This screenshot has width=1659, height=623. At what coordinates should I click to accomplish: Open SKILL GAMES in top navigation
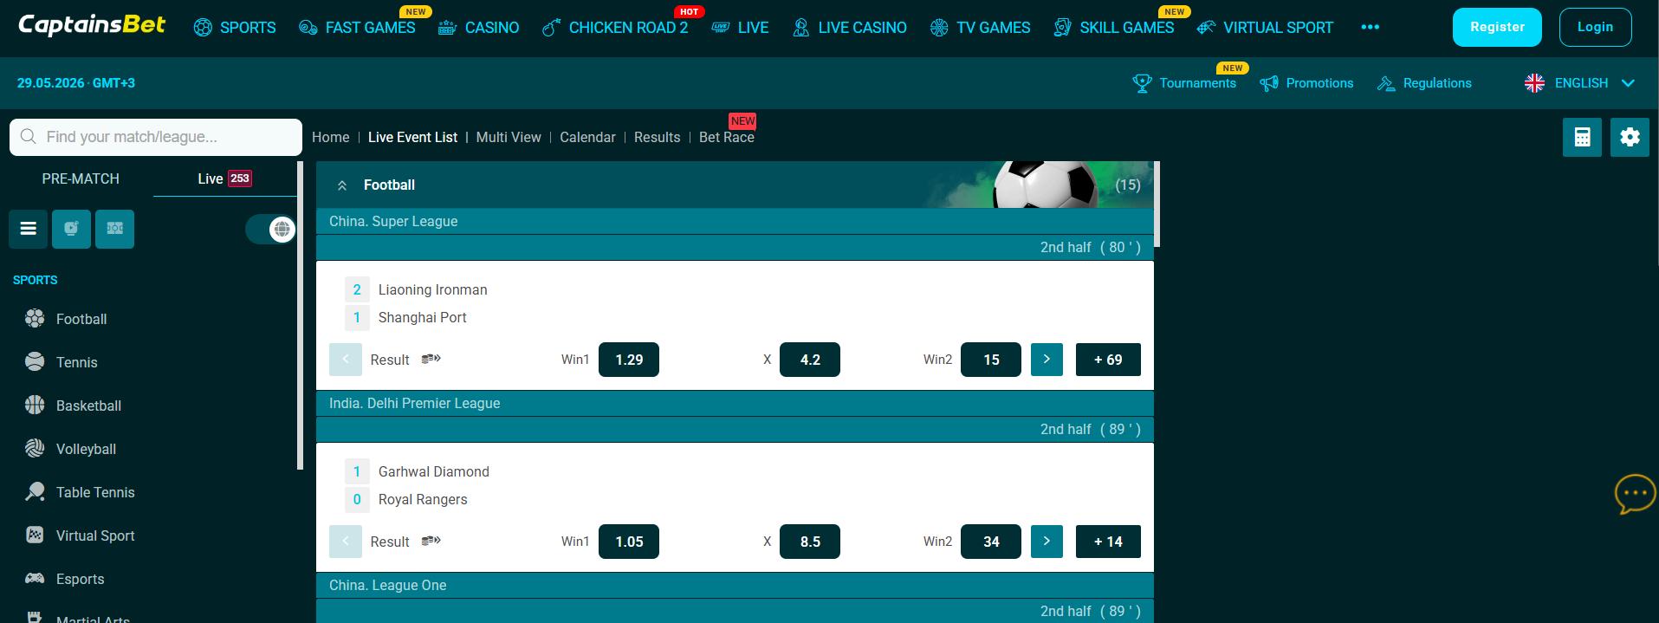[1113, 28]
